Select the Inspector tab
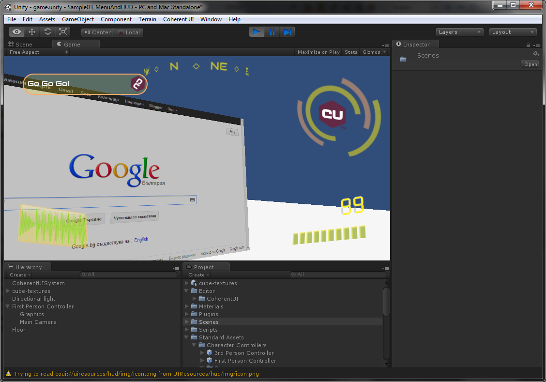Image resolution: width=546 pixels, height=382 pixels. 416,44
